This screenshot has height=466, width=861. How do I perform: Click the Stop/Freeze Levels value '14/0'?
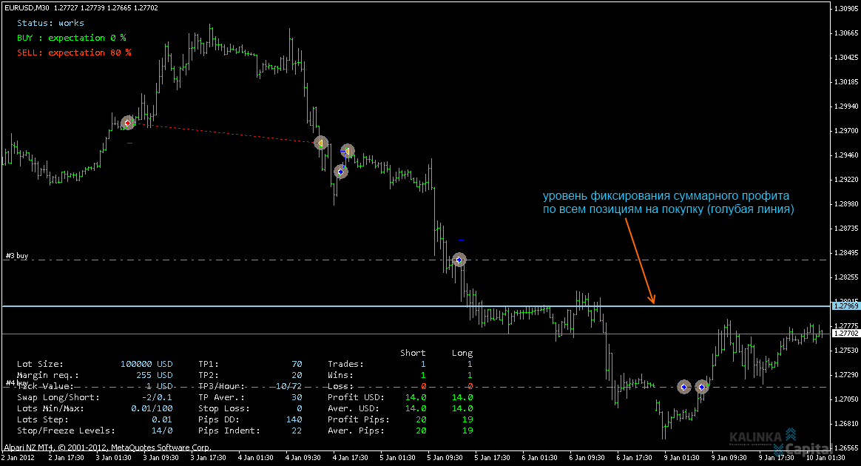pos(162,431)
